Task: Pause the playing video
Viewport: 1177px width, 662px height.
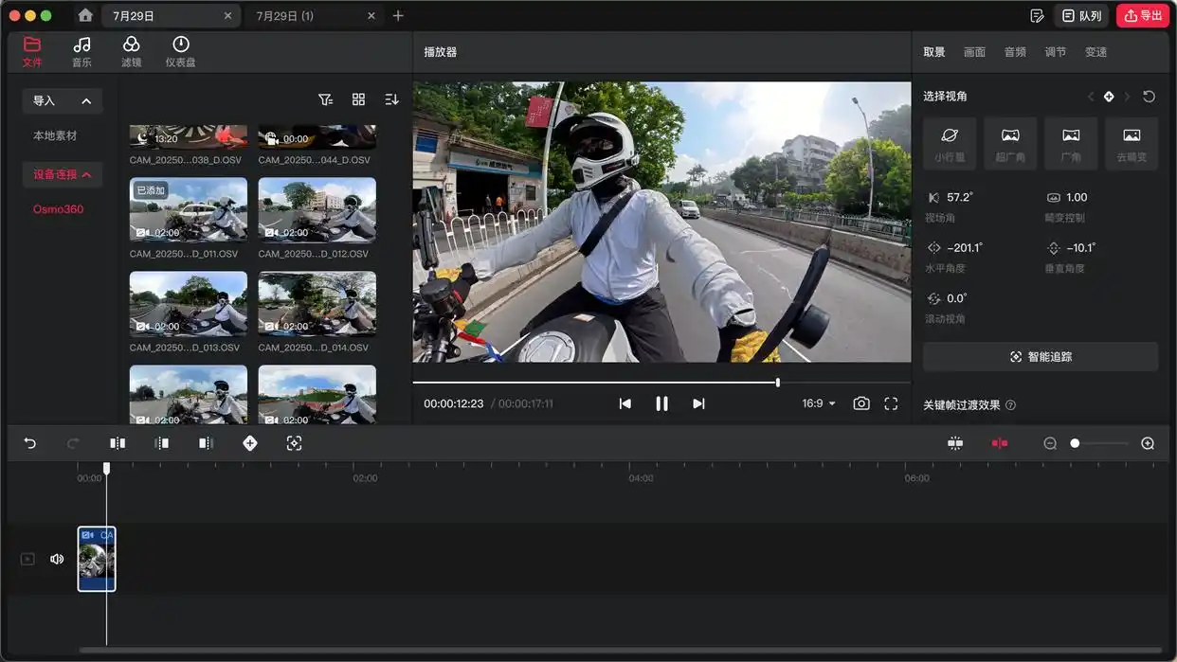Action: click(x=661, y=403)
